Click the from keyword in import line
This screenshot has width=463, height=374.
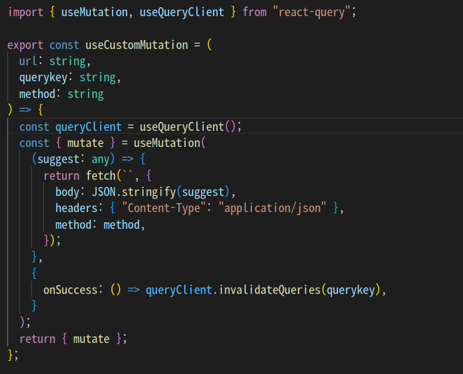pos(255,13)
